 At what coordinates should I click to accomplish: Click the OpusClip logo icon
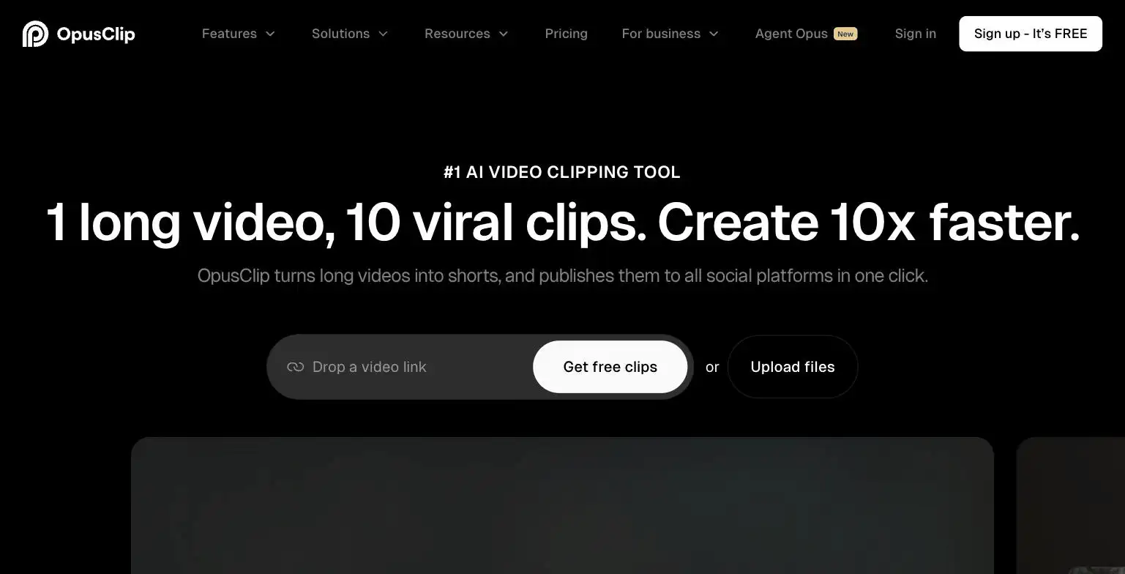(x=35, y=34)
